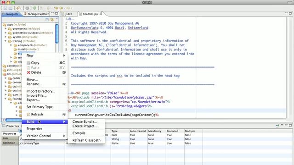Choose Refresh Classpath
The height and width of the screenshot is (165, 294).
86,140
